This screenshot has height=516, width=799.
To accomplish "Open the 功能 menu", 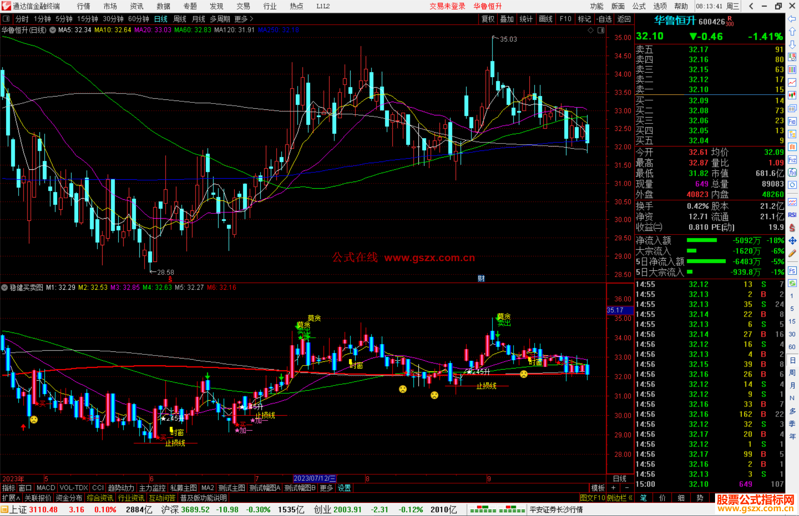I will (596, 6).
